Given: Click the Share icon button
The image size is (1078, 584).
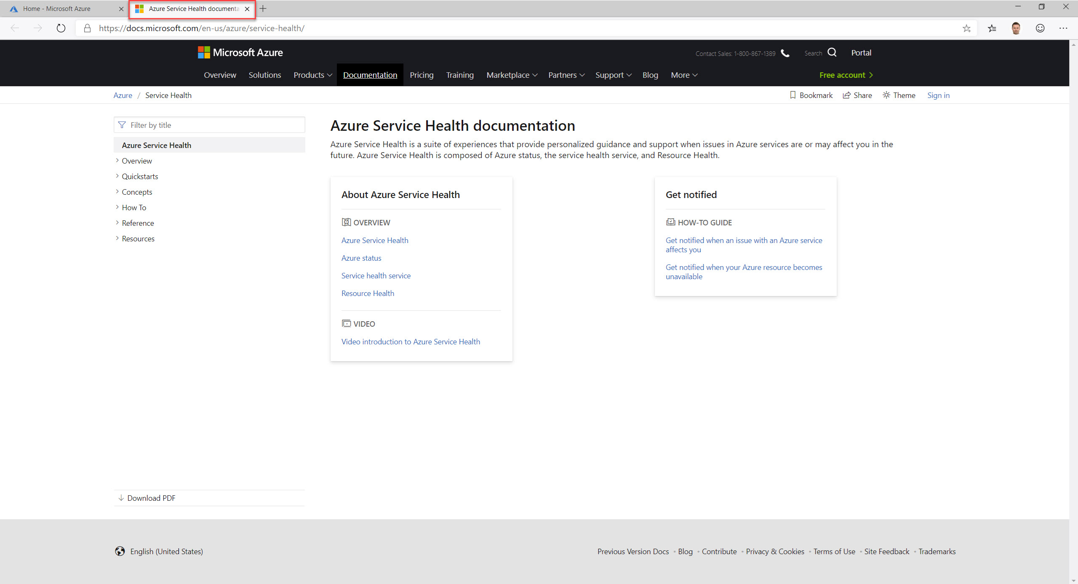Looking at the screenshot, I should click(857, 95).
